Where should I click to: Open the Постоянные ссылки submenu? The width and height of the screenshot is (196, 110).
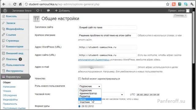14,108
